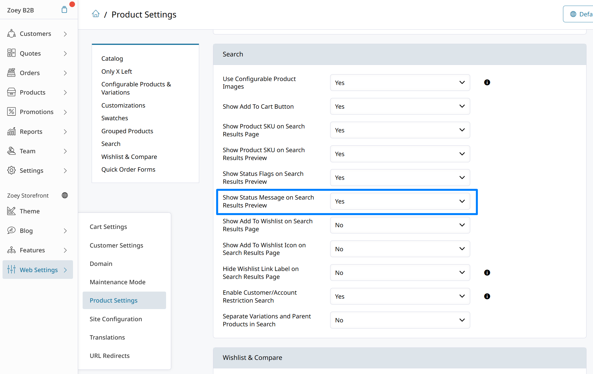The width and height of the screenshot is (593, 374).
Task: Expand the Team menu chevron
Action: tap(65, 151)
